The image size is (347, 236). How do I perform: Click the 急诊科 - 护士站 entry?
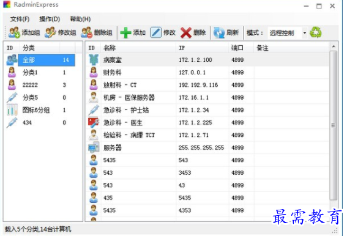tap(126, 110)
